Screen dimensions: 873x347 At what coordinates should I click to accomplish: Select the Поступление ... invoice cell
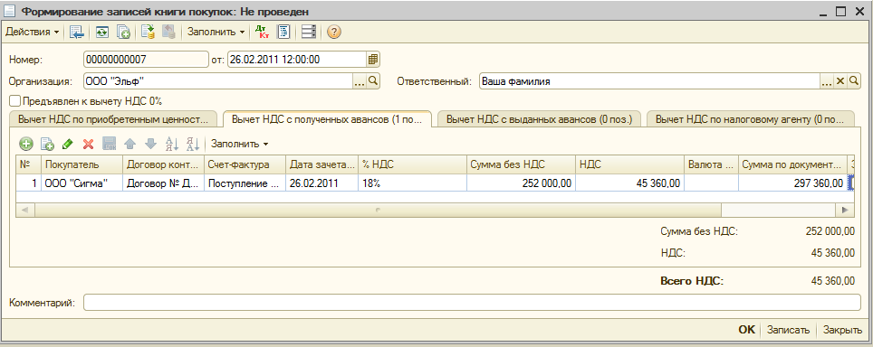point(245,183)
